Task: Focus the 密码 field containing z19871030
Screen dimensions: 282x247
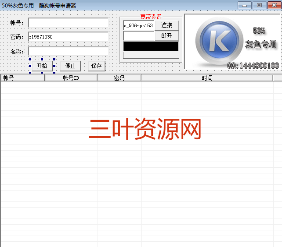Action: pos(69,37)
